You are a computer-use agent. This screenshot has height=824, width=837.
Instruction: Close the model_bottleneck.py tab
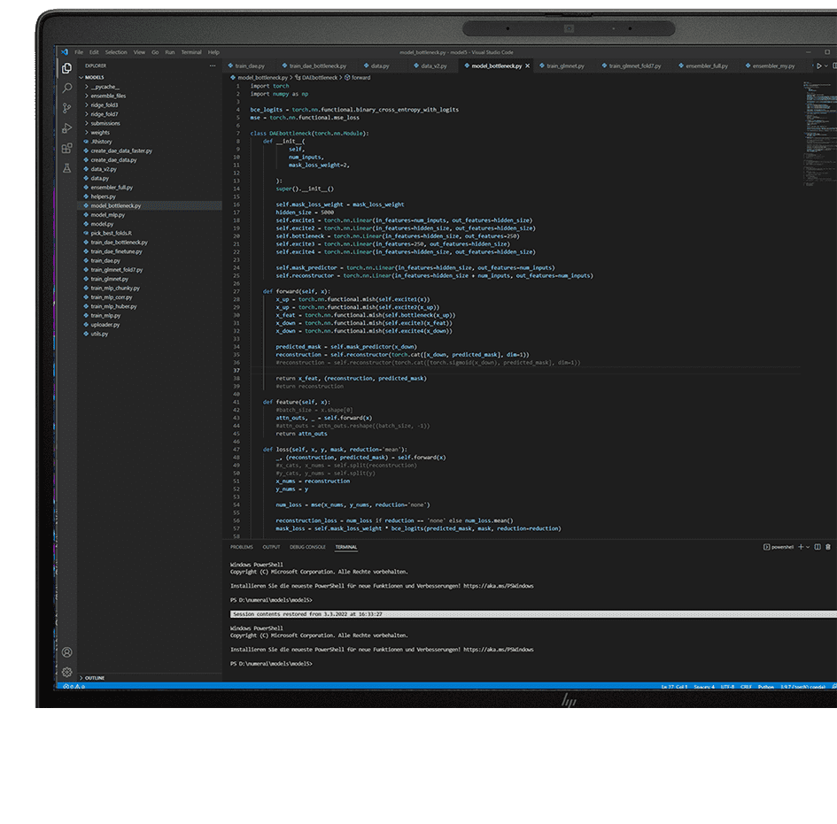(529, 65)
